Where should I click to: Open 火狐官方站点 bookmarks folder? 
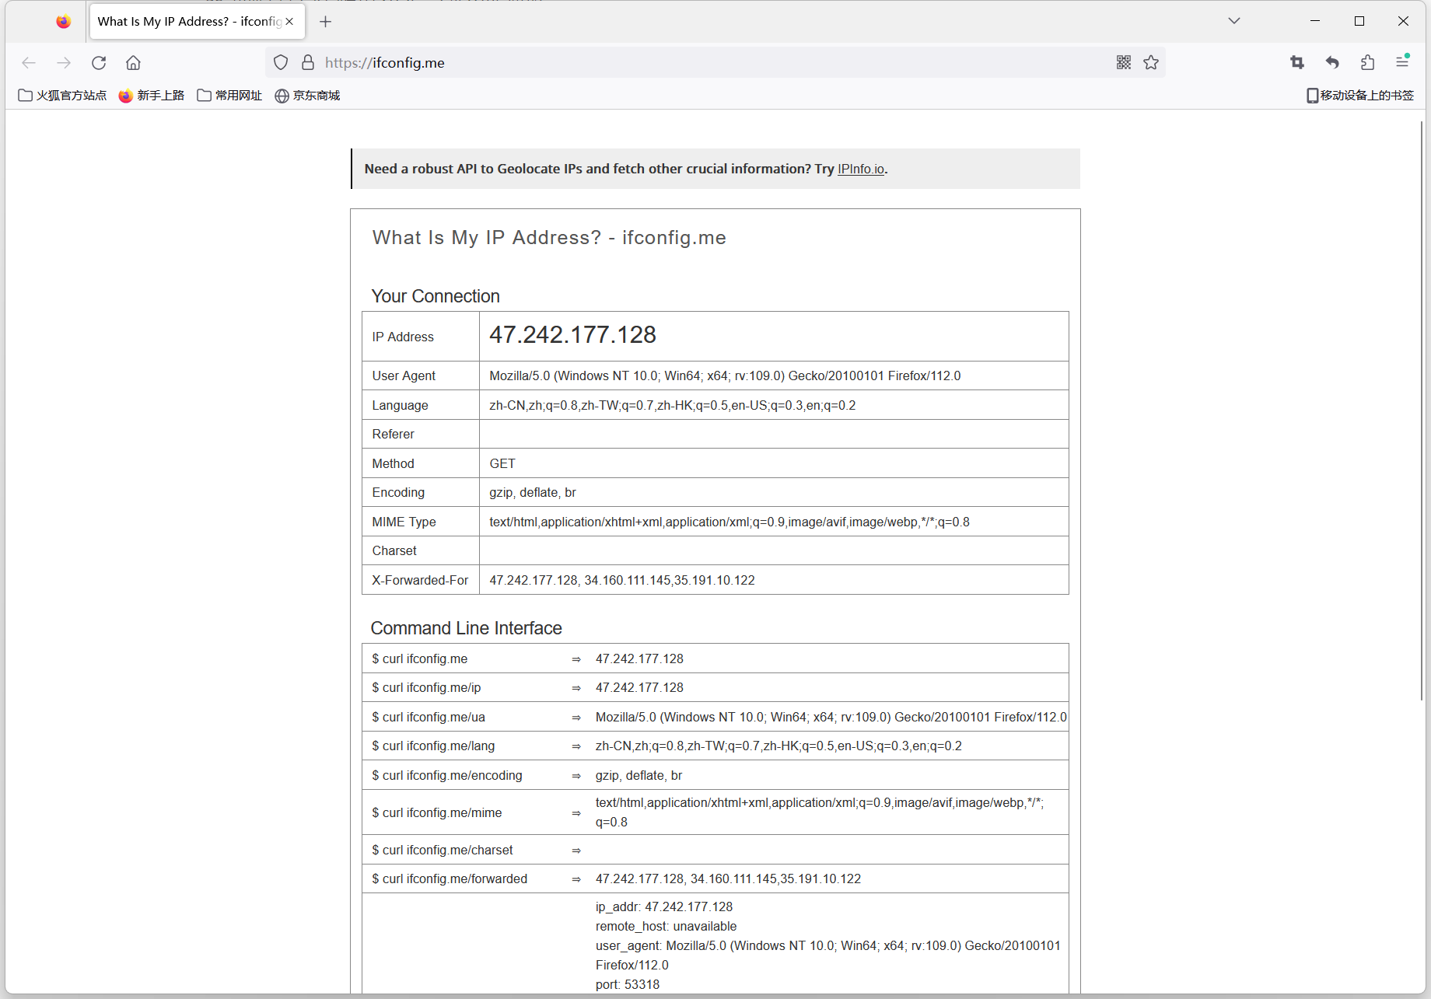(x=62, y=96)
